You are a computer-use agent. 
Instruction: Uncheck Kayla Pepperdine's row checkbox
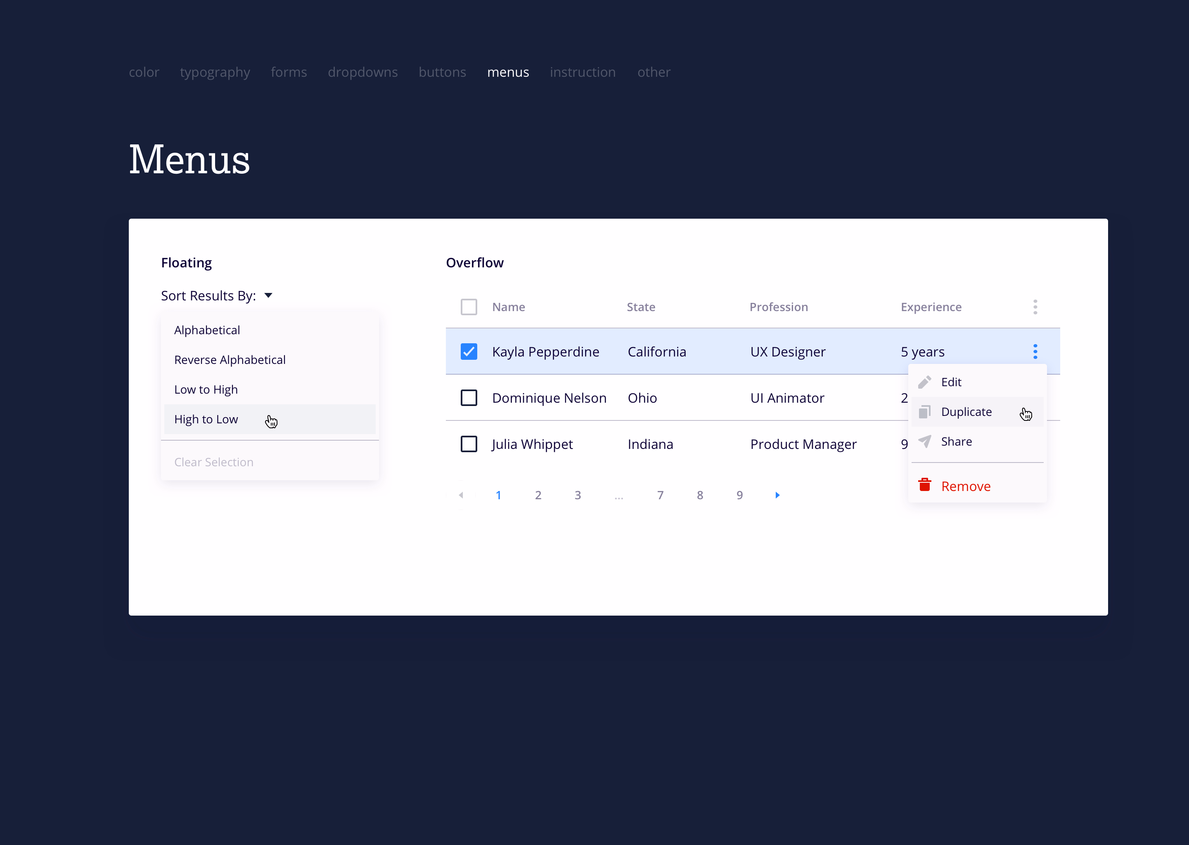pyautogui.click(x=469, y=351)
